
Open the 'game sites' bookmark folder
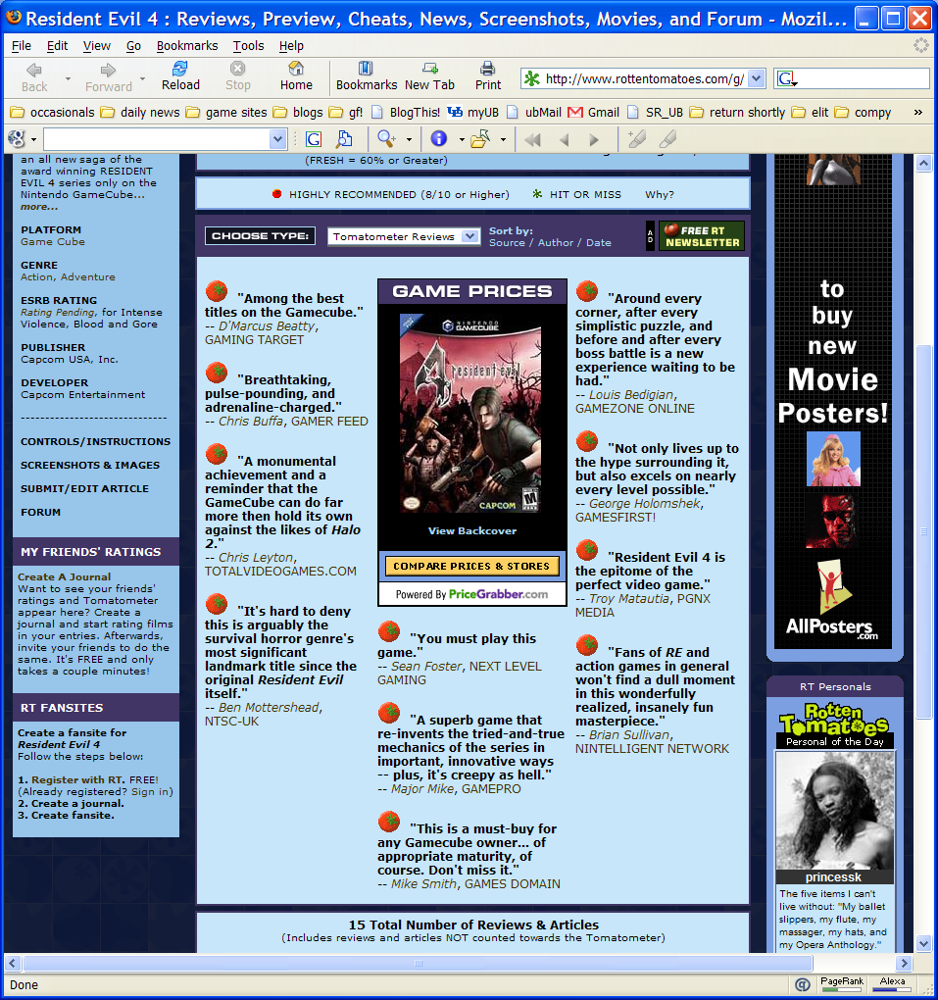[225, 112]
